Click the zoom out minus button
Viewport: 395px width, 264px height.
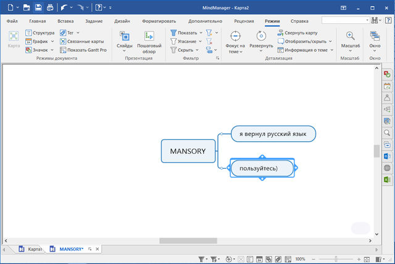(314, 259)
